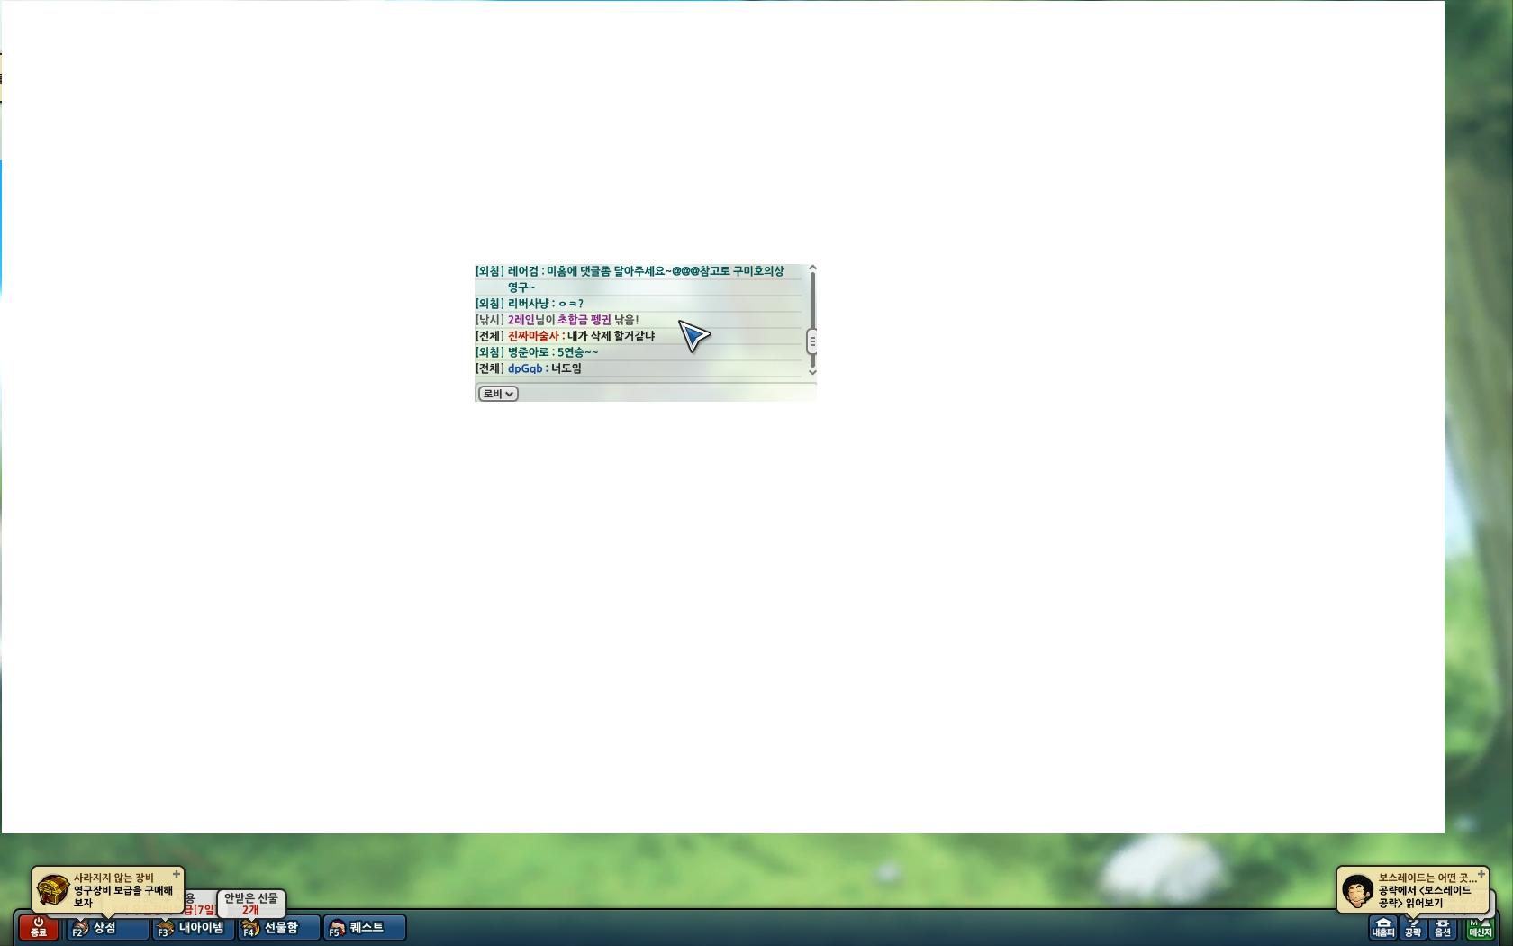Screen dimensions: 1513x946
Task: Click chat scrollbar up arrow
Action: [812, 268]
